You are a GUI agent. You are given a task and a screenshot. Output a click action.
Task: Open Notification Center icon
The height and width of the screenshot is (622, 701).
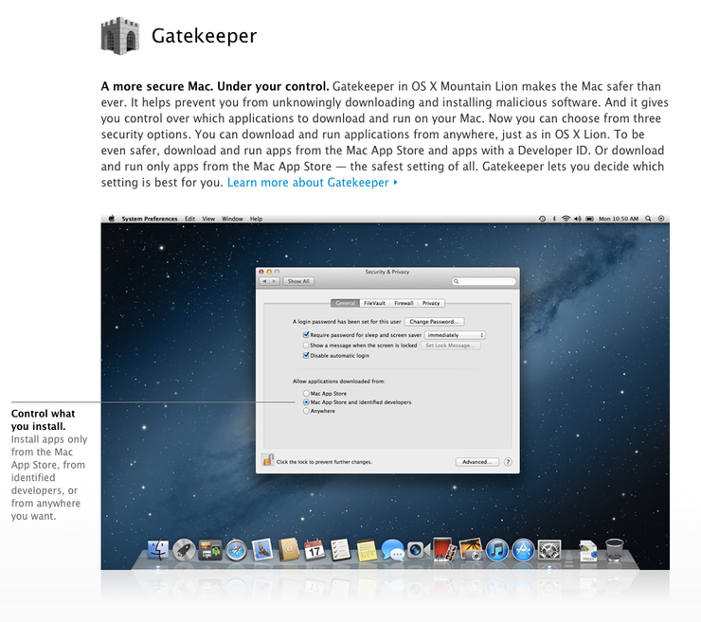[661, 219]
